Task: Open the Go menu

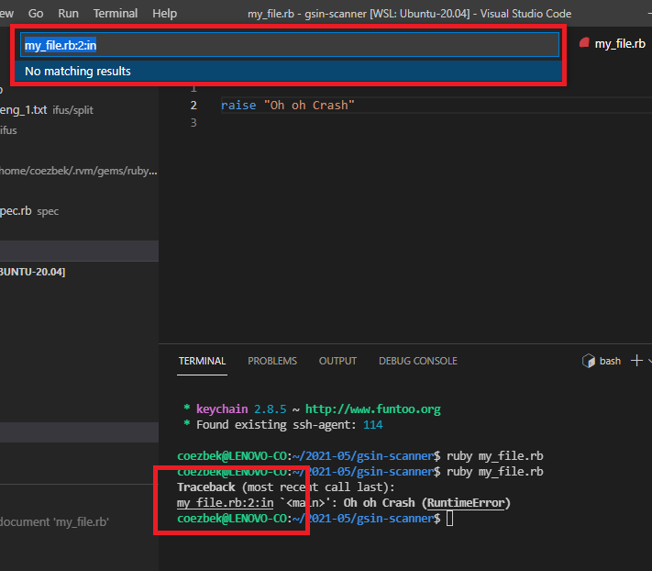Action: click(x=36, y=14)
